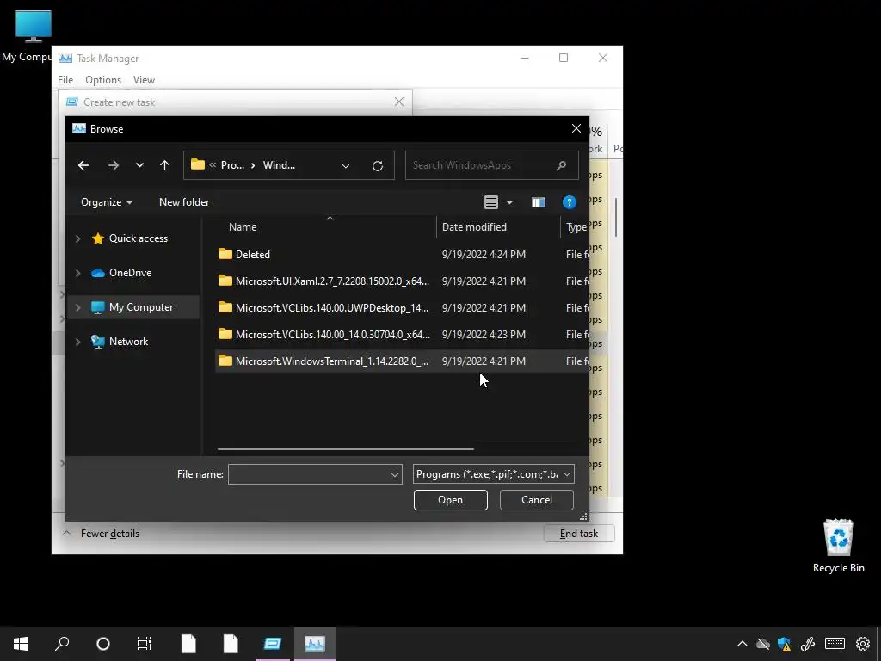
Task: Cancel the Browse dialog
Action: click(x=537, y=500)
